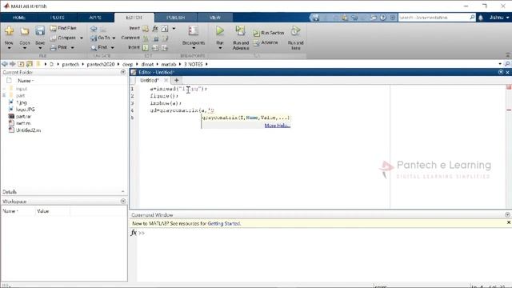Select the part.rar file

point(23,116)
